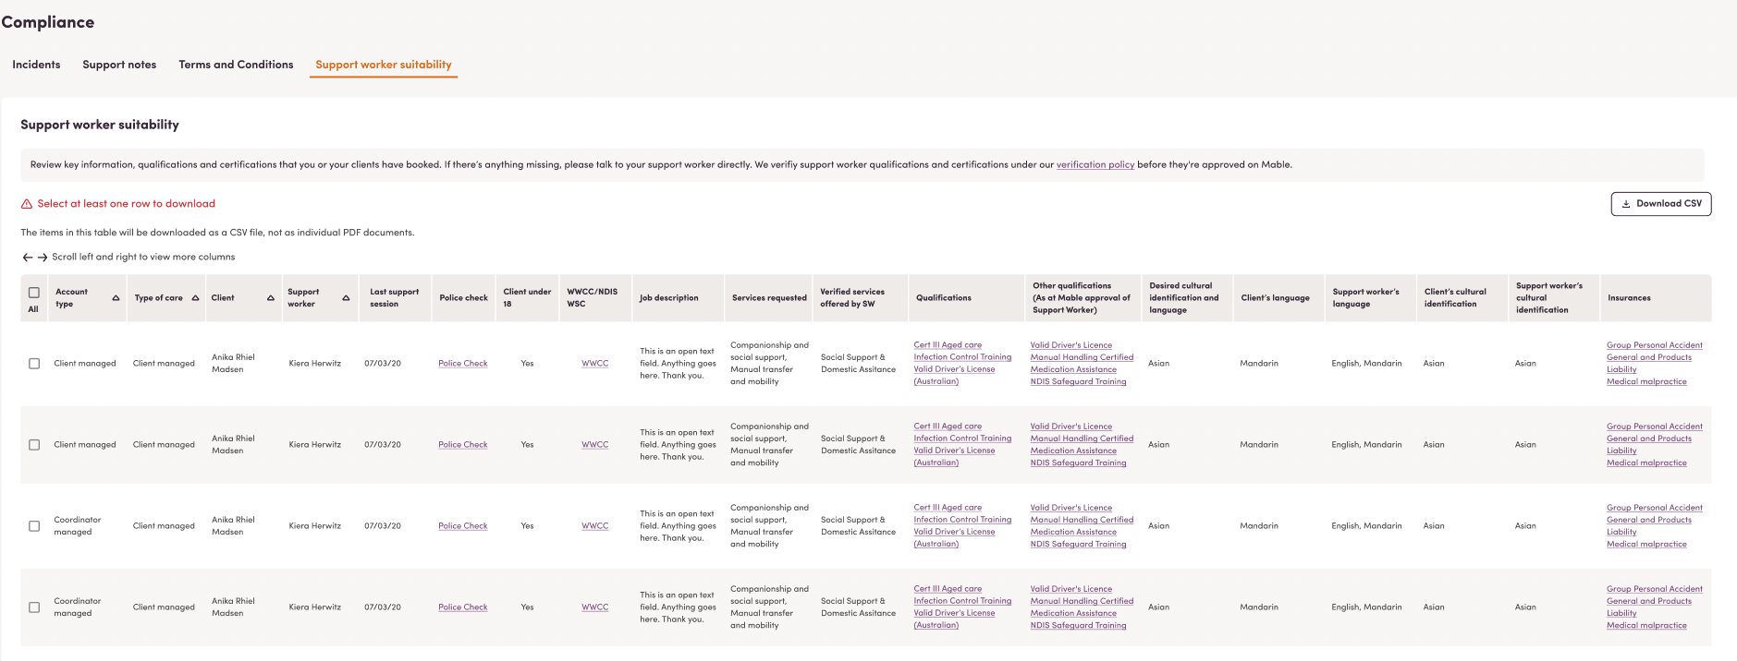Check the select All rows checkbox
Screen dimensions: 1737x661
pos(34,293)
